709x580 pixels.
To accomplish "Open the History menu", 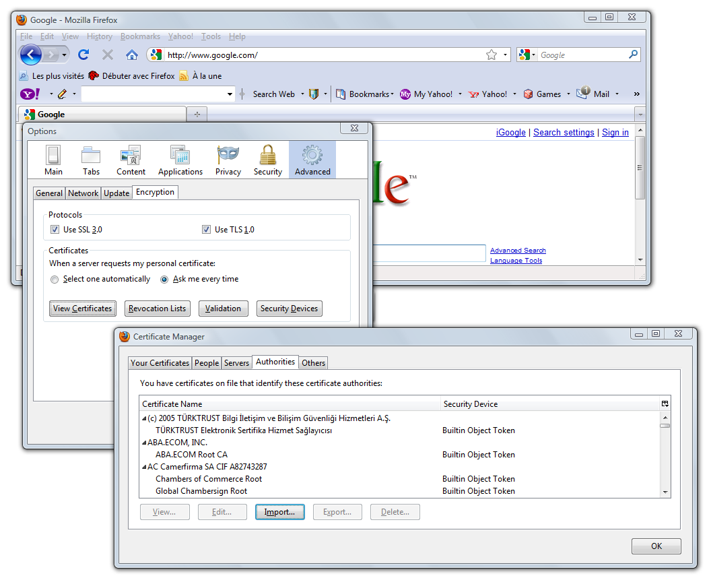I will (100, 36).
